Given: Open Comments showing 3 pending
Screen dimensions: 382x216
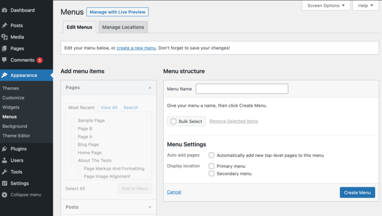Looking at the screenshot, I should [x=5, y=60].
